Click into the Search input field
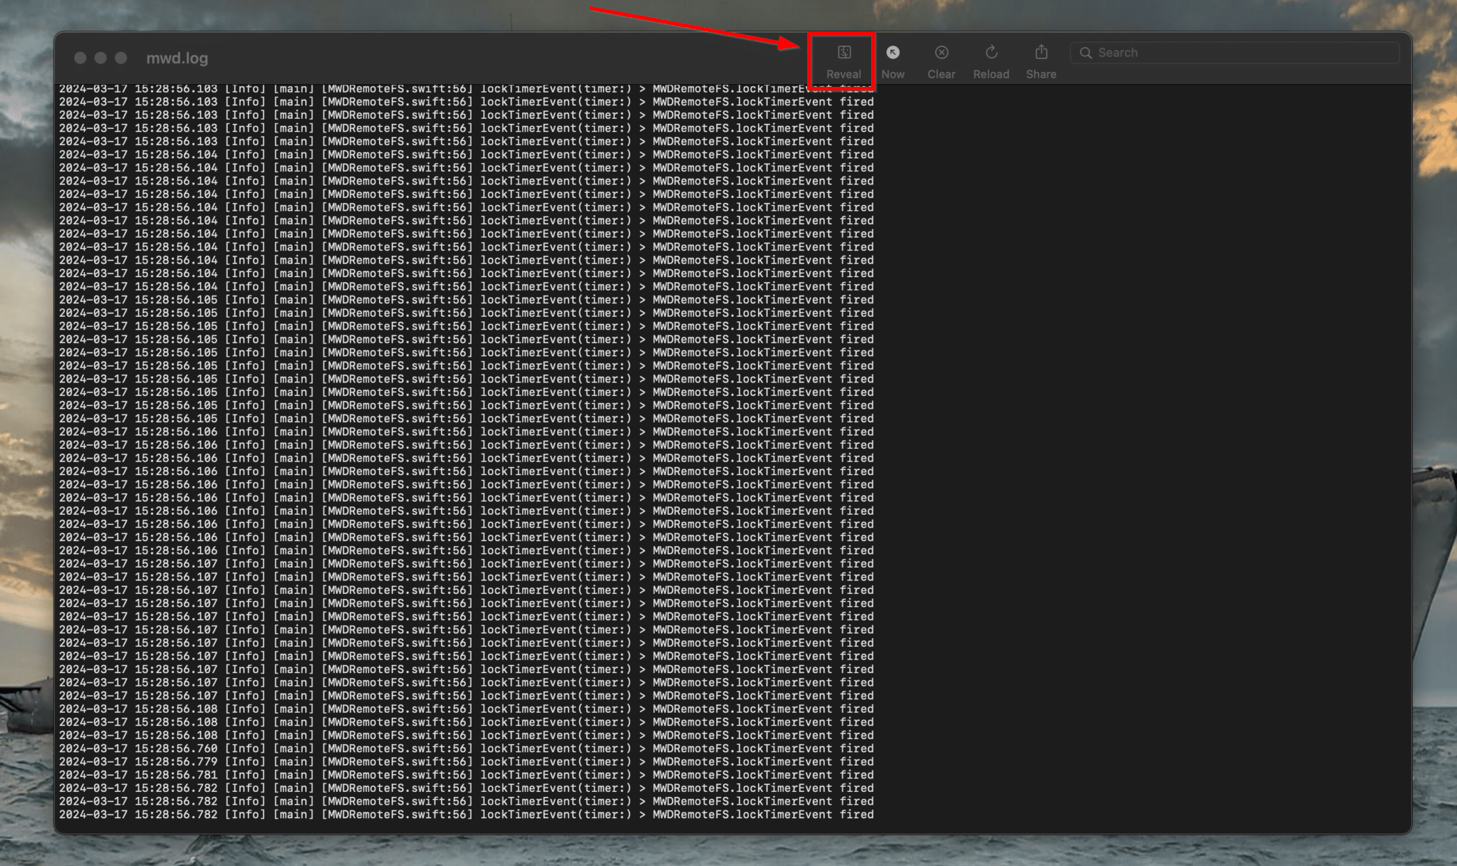 coord(1233,52)
